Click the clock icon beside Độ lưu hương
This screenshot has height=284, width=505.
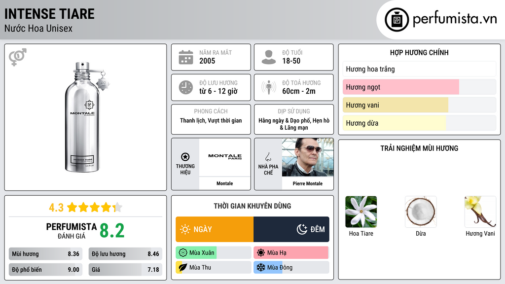[x=185, y=87]
